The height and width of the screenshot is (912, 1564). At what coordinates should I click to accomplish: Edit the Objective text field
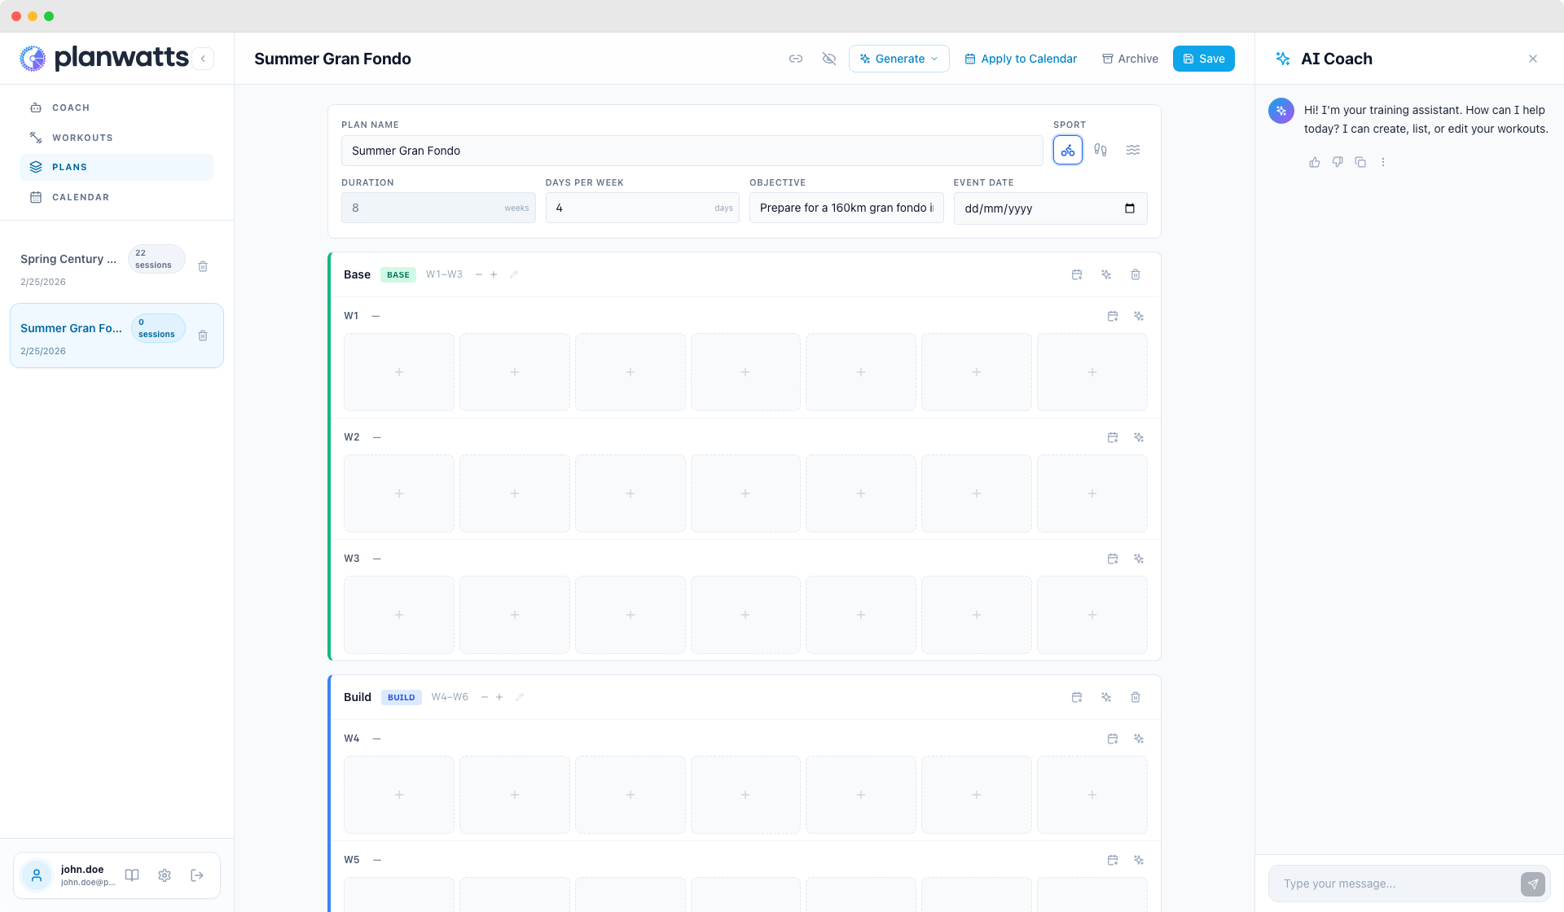click(x=846, y=208)
